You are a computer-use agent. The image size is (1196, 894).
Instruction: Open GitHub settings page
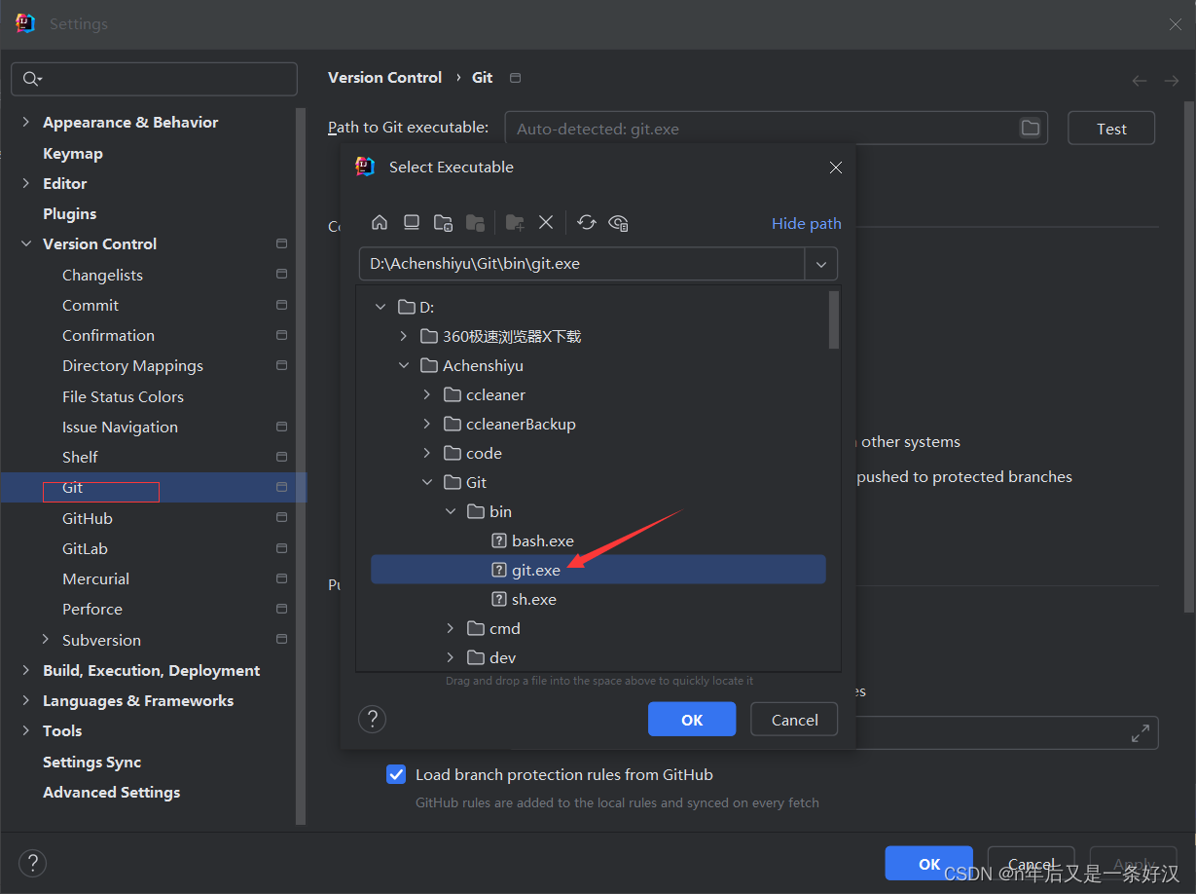88,518
